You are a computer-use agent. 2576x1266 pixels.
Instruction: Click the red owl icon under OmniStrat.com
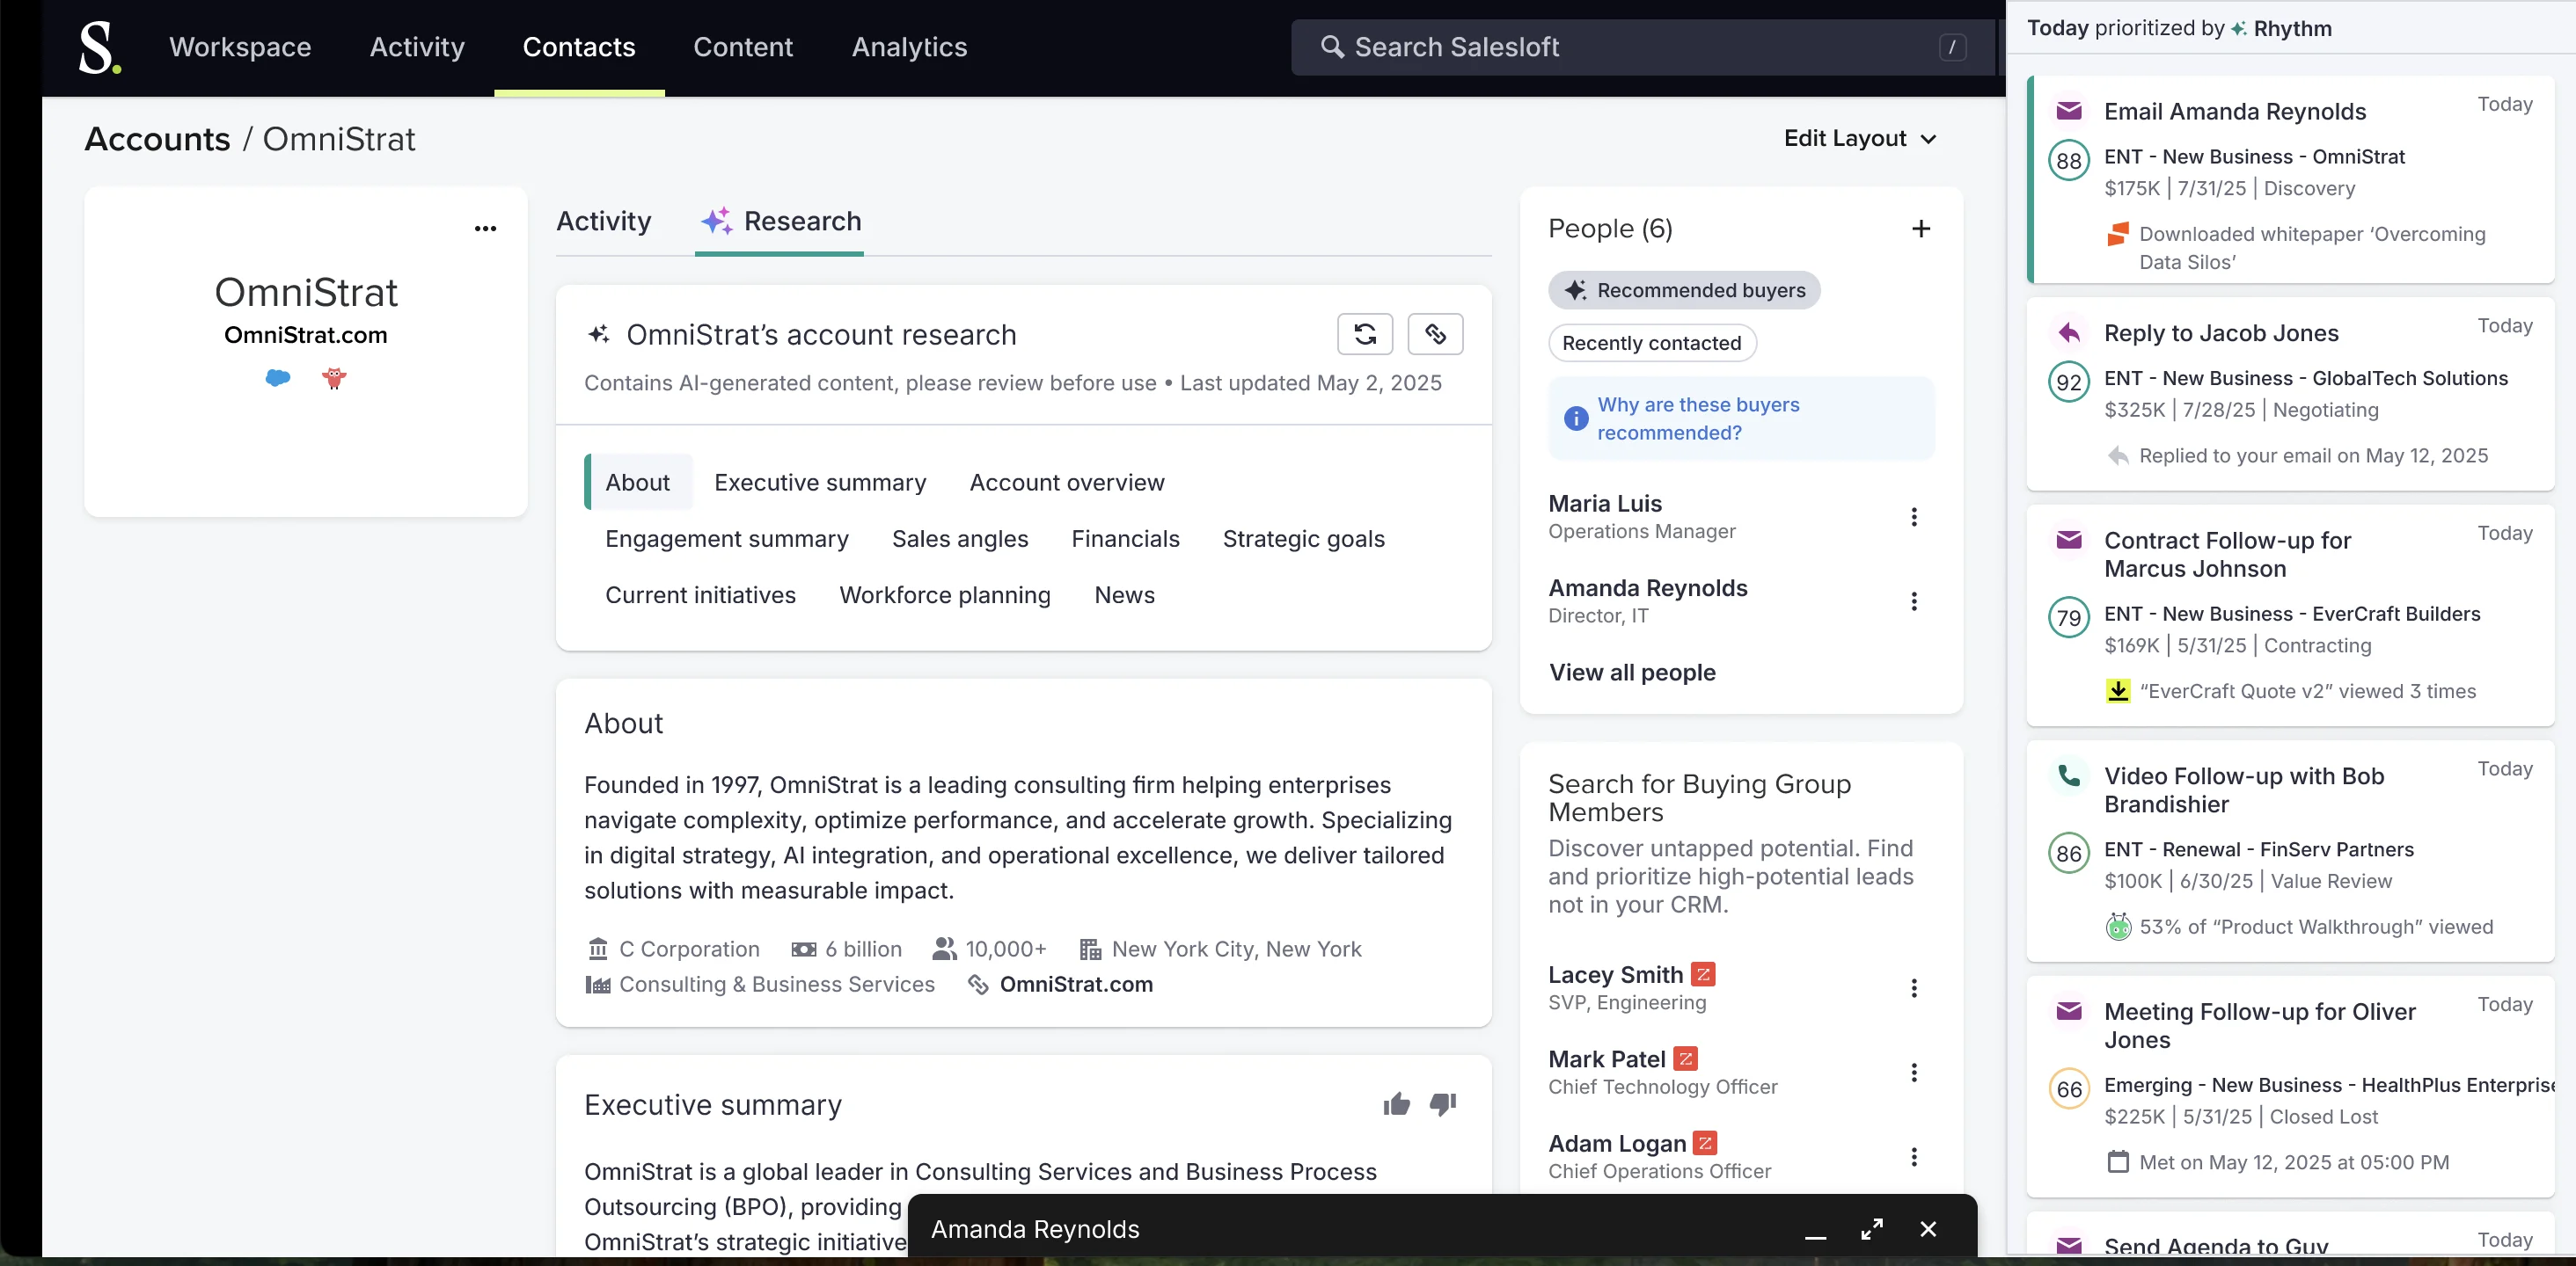[x=334, y=378]
